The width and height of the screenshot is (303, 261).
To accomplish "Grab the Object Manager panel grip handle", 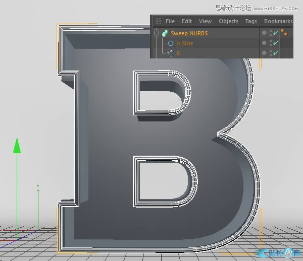I will click(158, 21).
